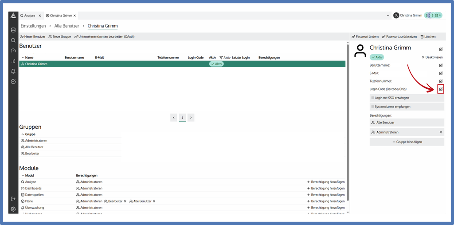The image size is (454, 225).
Task: Open the bar chart icon in the sidebar
Action: coord(13,61)
